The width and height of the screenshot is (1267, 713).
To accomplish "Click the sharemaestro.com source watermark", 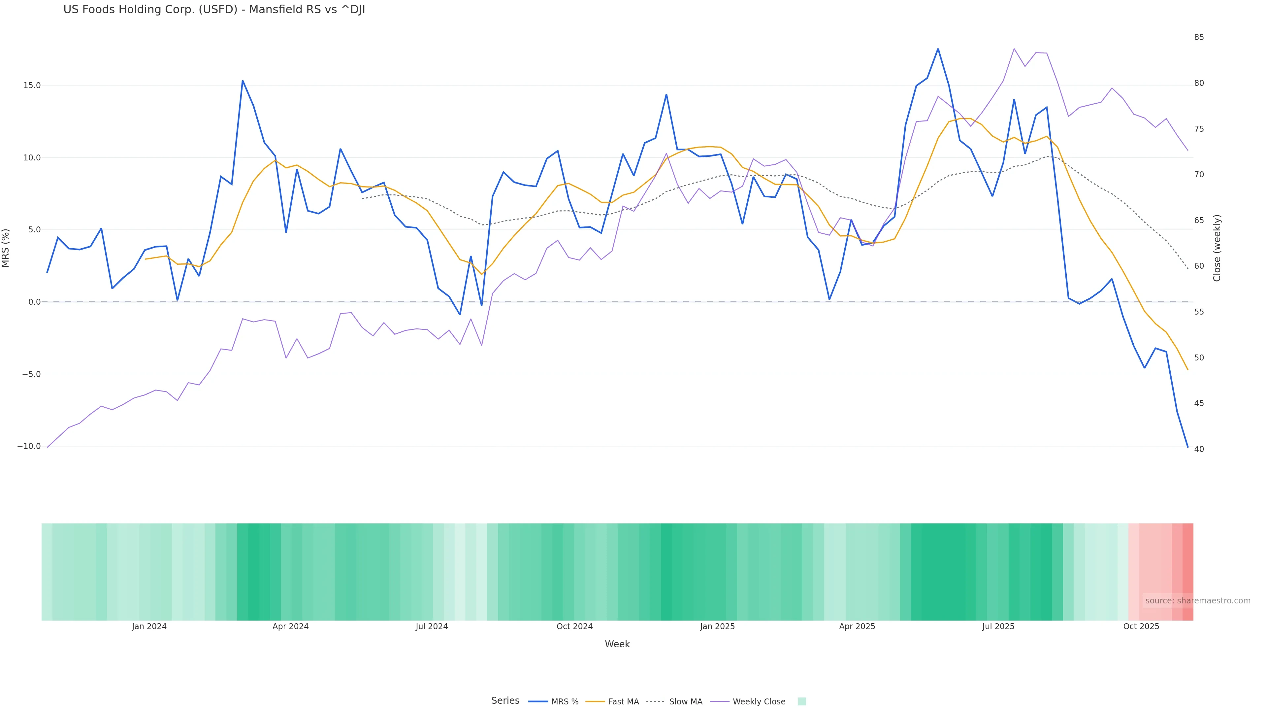I will tap(1197, 600).
